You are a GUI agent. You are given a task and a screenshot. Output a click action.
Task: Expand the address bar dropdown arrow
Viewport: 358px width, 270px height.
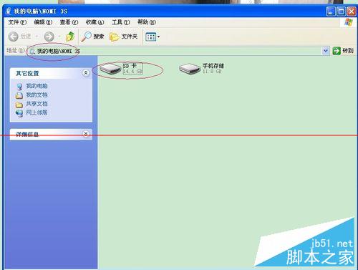coord(325,51)
